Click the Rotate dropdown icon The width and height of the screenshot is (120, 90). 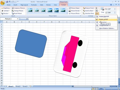pyautogui.click(x=97, y=13)
